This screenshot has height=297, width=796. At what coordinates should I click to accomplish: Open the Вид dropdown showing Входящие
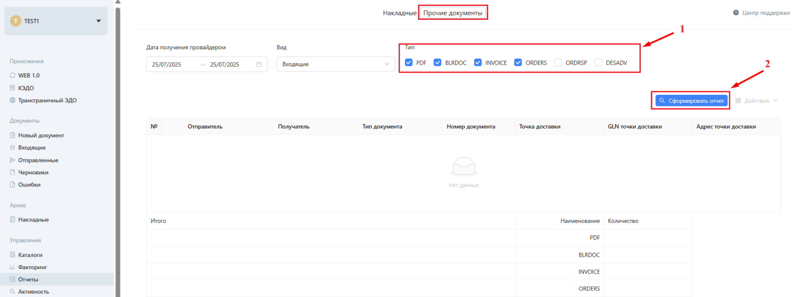point(336,64)
